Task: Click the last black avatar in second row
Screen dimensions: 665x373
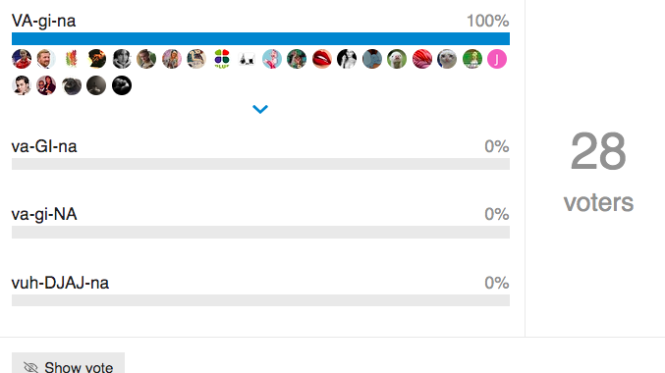Action: pos(122,85)
